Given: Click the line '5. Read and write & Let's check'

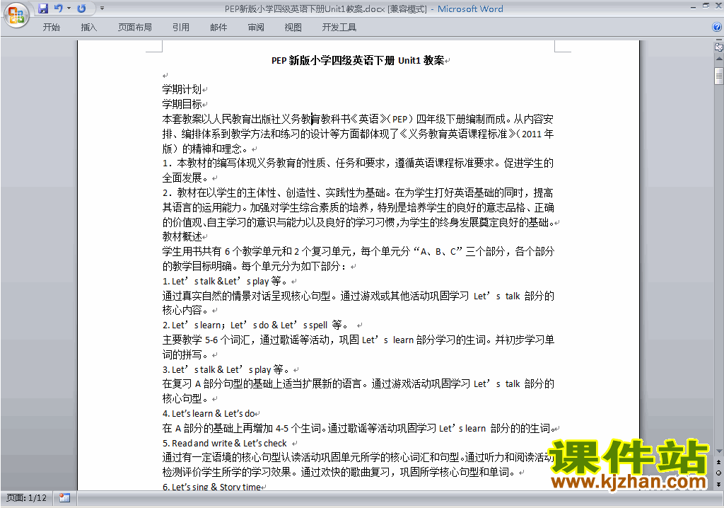Looking at the screenshot, I should 224,443.
